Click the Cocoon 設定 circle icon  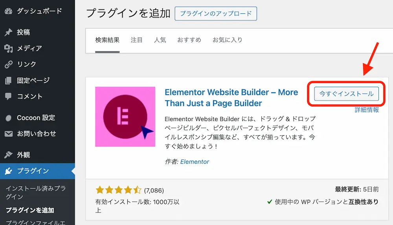[8, 118]
